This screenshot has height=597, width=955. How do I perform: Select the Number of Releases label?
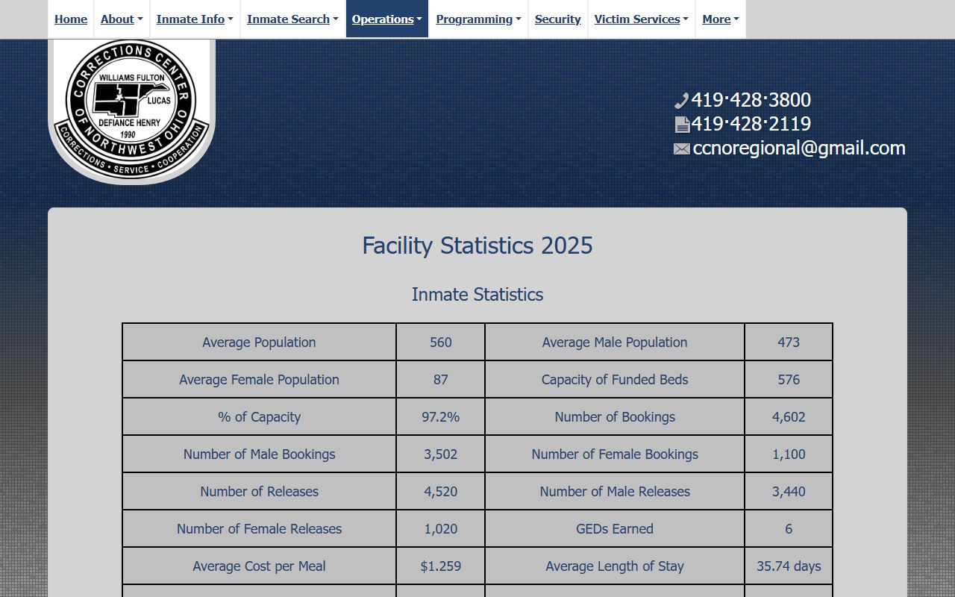(259, 492)
